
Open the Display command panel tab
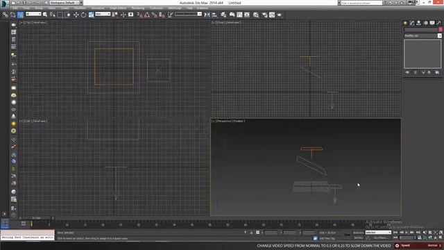tap(432, 23)
